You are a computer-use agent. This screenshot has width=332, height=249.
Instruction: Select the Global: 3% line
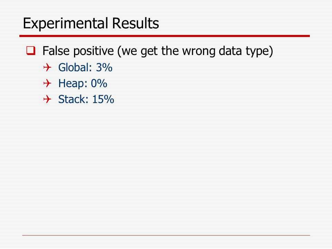(85, 67)
